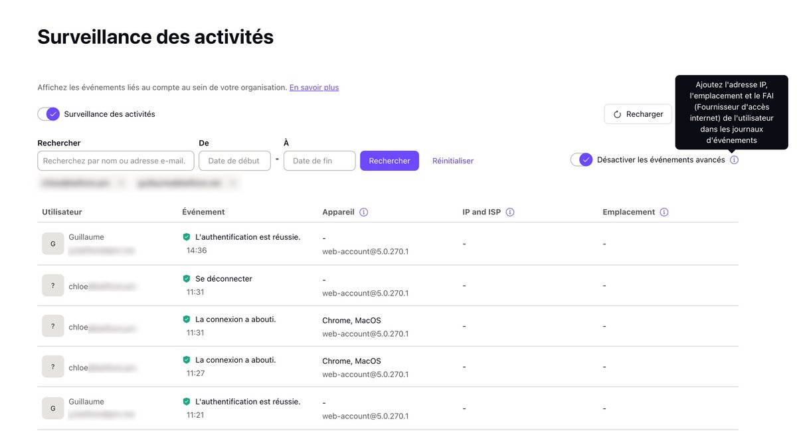Image resolution: width=797 pixels, height=431 pixels.
Task: Click web-account@5.0.270.1 in the 14:36 row
Action: tap(365, 252)
